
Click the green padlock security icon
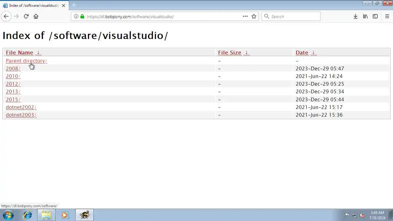pyautogui.click(x=82, y=16)
